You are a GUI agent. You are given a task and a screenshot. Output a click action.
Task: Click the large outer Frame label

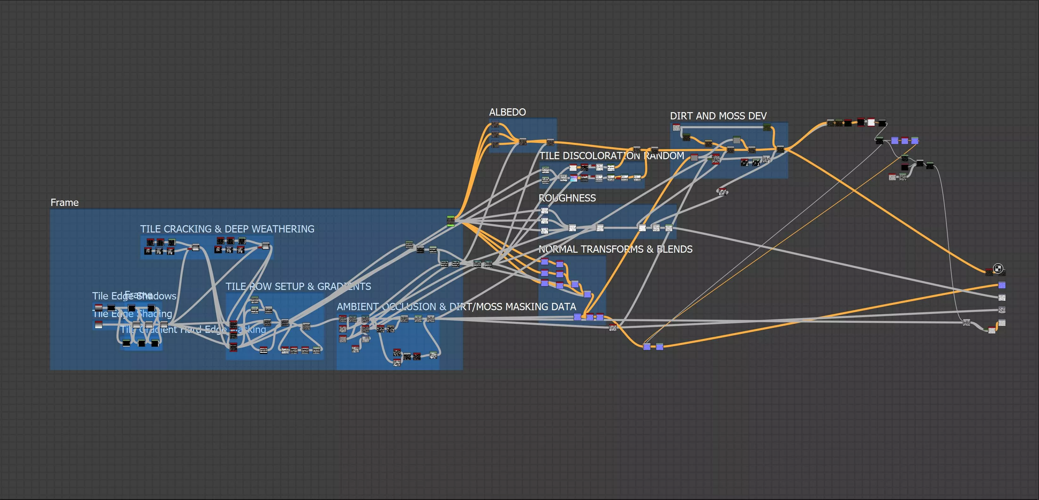[64, 203]
